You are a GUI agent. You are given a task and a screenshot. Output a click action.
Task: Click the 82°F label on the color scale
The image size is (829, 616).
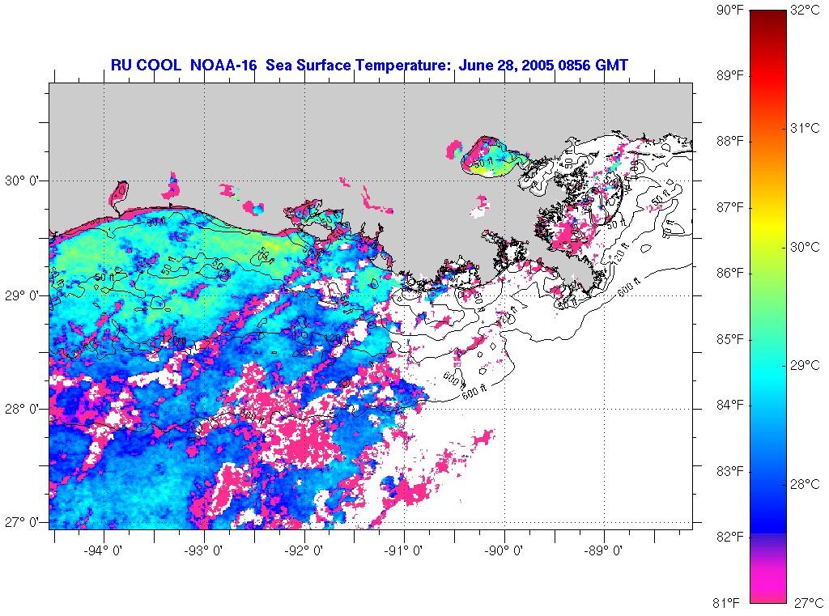(x=730, y=537)
